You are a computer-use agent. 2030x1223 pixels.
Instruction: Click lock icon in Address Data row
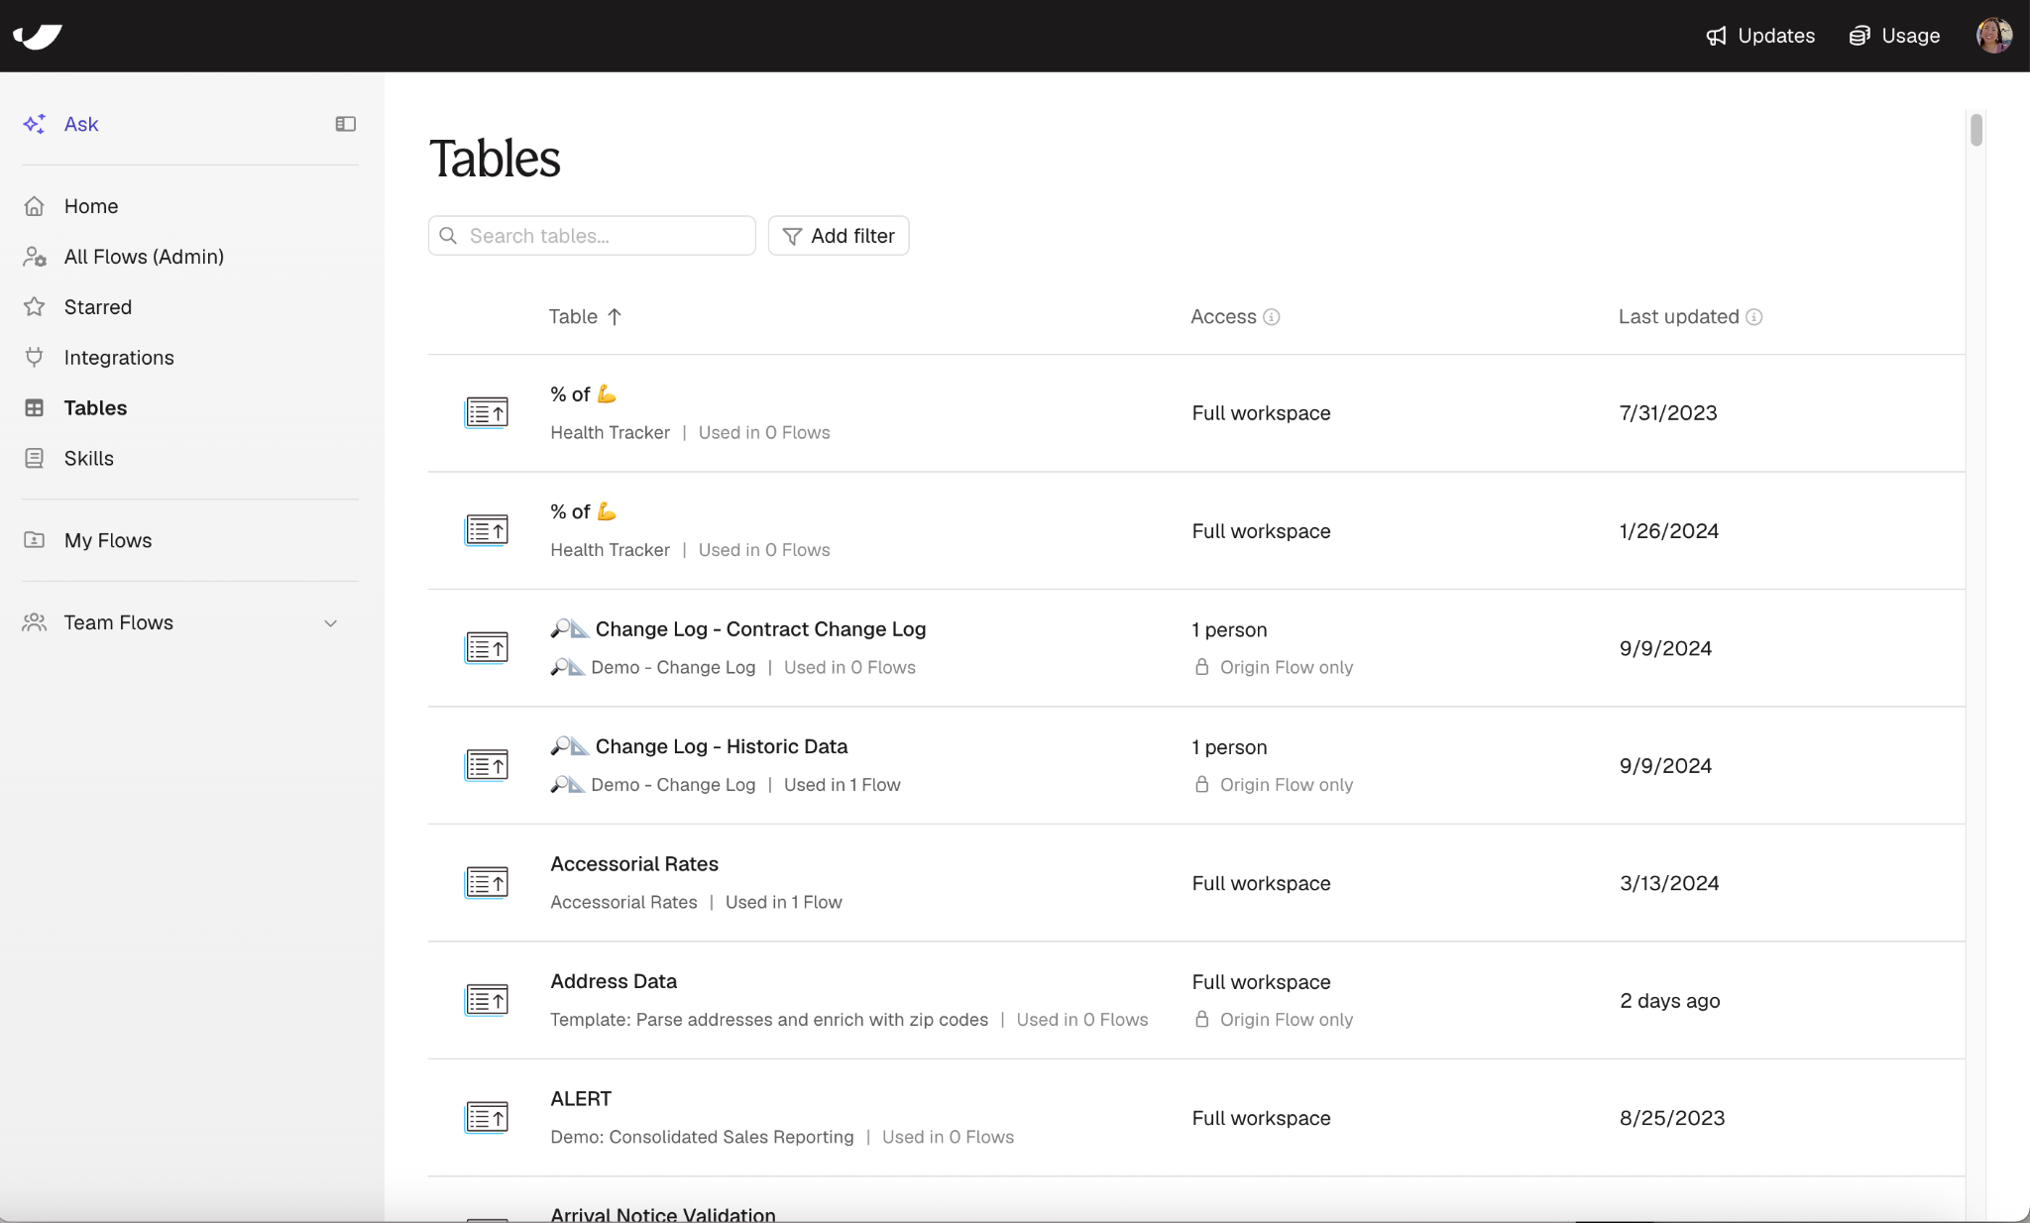pyautogui.click(x=1202, y=1019)
